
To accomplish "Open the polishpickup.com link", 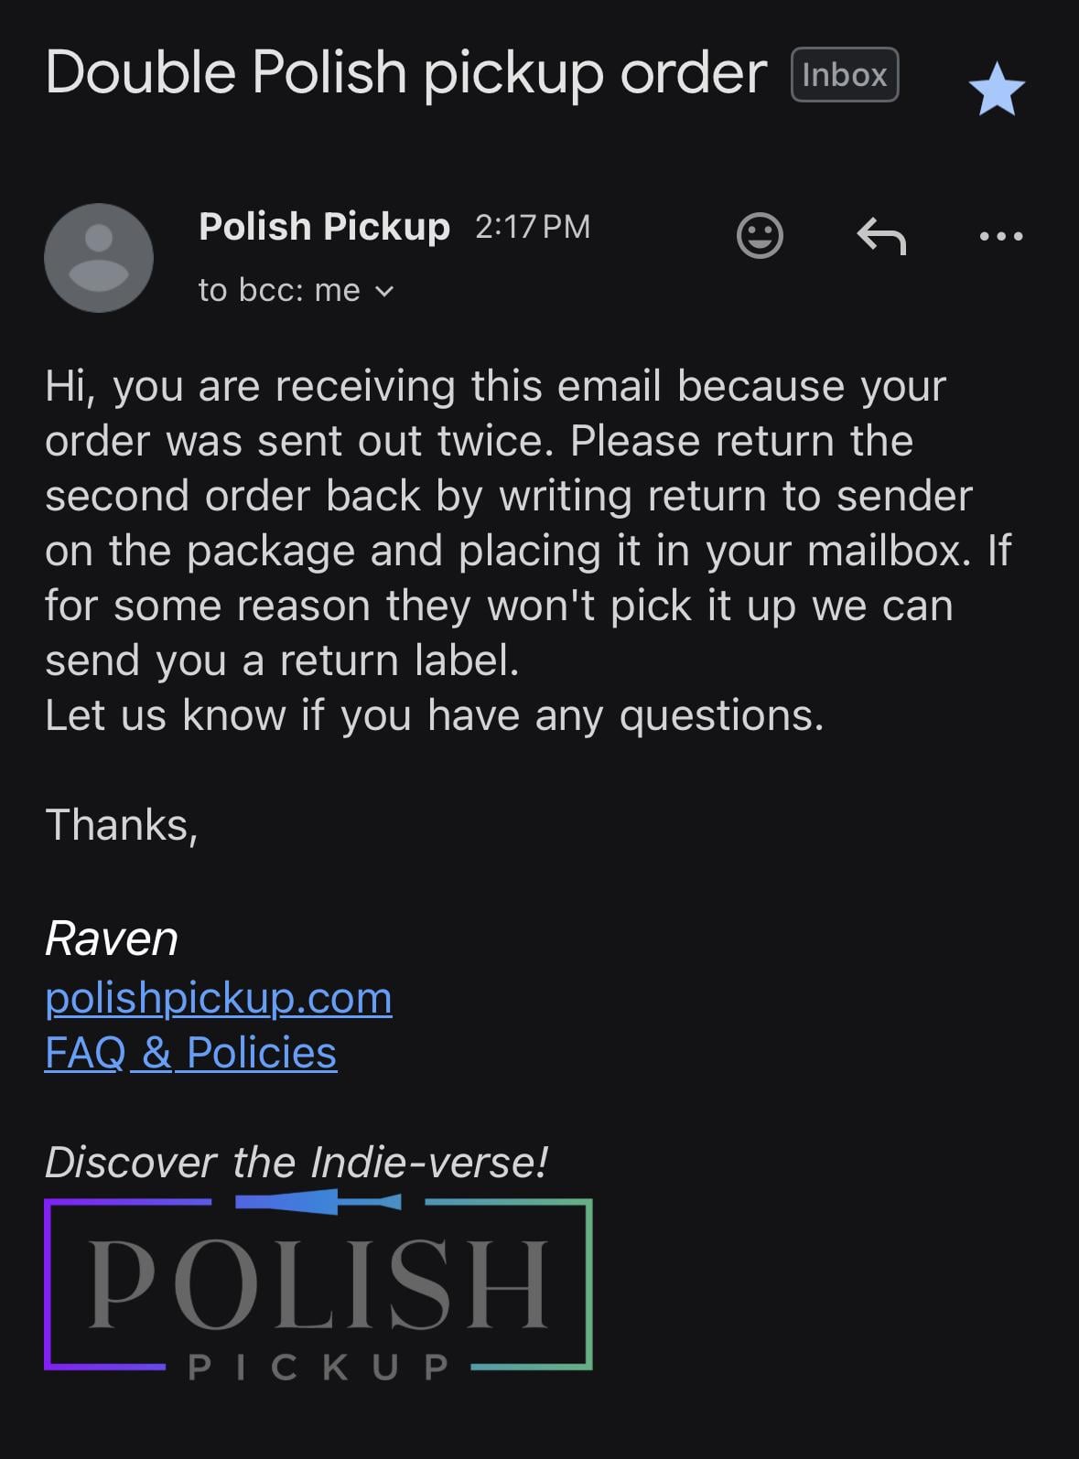I will click(x=219, y=997).
